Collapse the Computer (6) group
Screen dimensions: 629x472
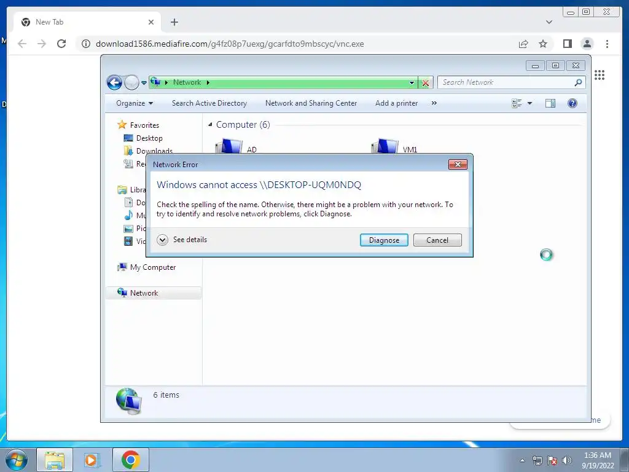point(210,125)
